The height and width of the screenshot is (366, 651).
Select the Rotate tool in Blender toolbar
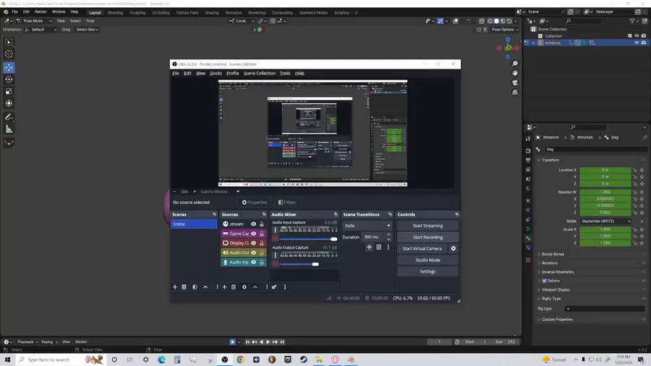[9, 80]
